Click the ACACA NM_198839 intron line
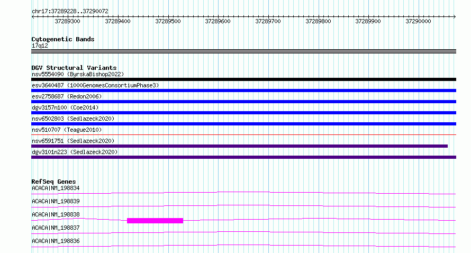Image resolution: width=471 pixels, height=253 pixels. point(243,206)
